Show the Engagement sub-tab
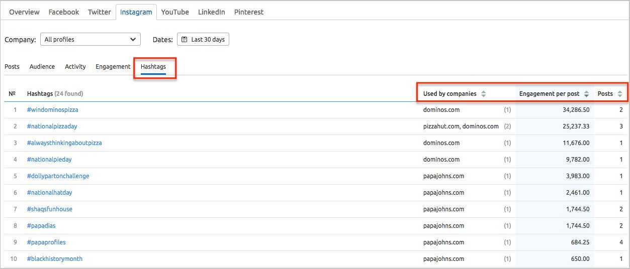 pyautogui.click(x=113, y=66)
